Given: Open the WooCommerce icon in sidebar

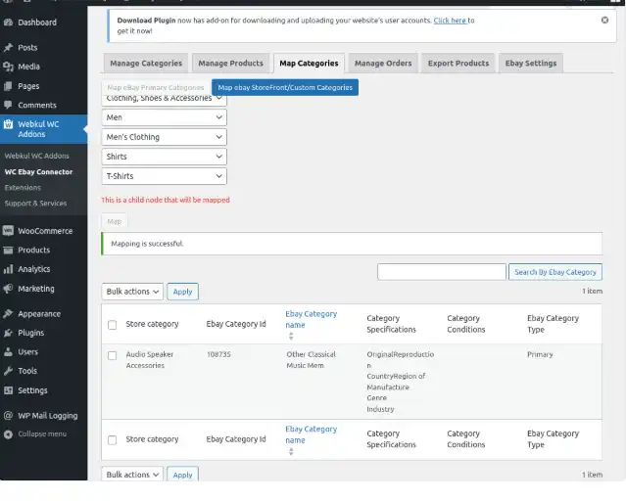Looking at the screenshot, I should pos(9,231).
